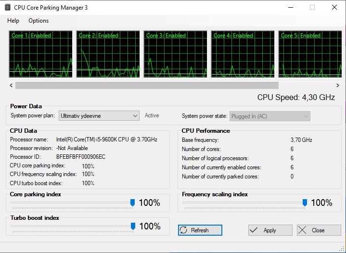This screenshot has height=253, width=346.
Task: Minimize the Core Parking Manager window
Action: coord(291,8)
